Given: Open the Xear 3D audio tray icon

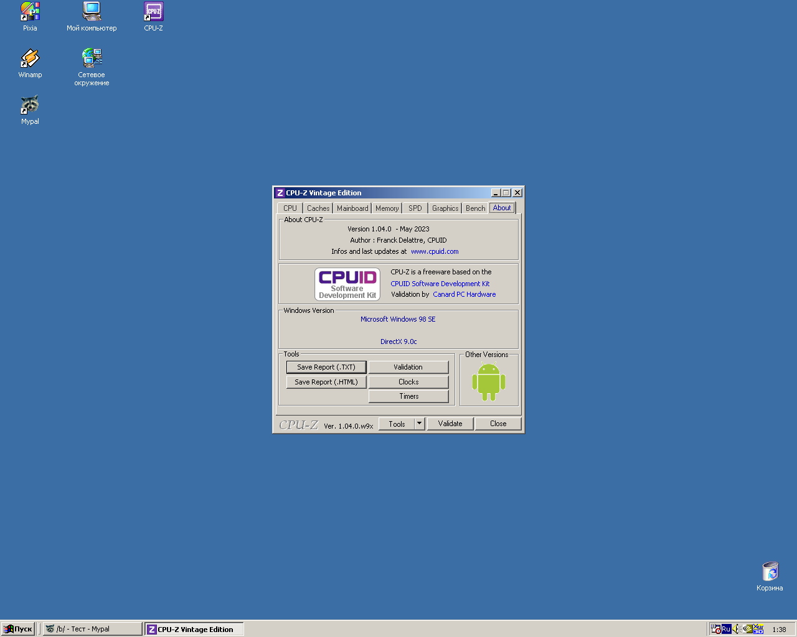Looking at the screenshot, I should [758, 629].
